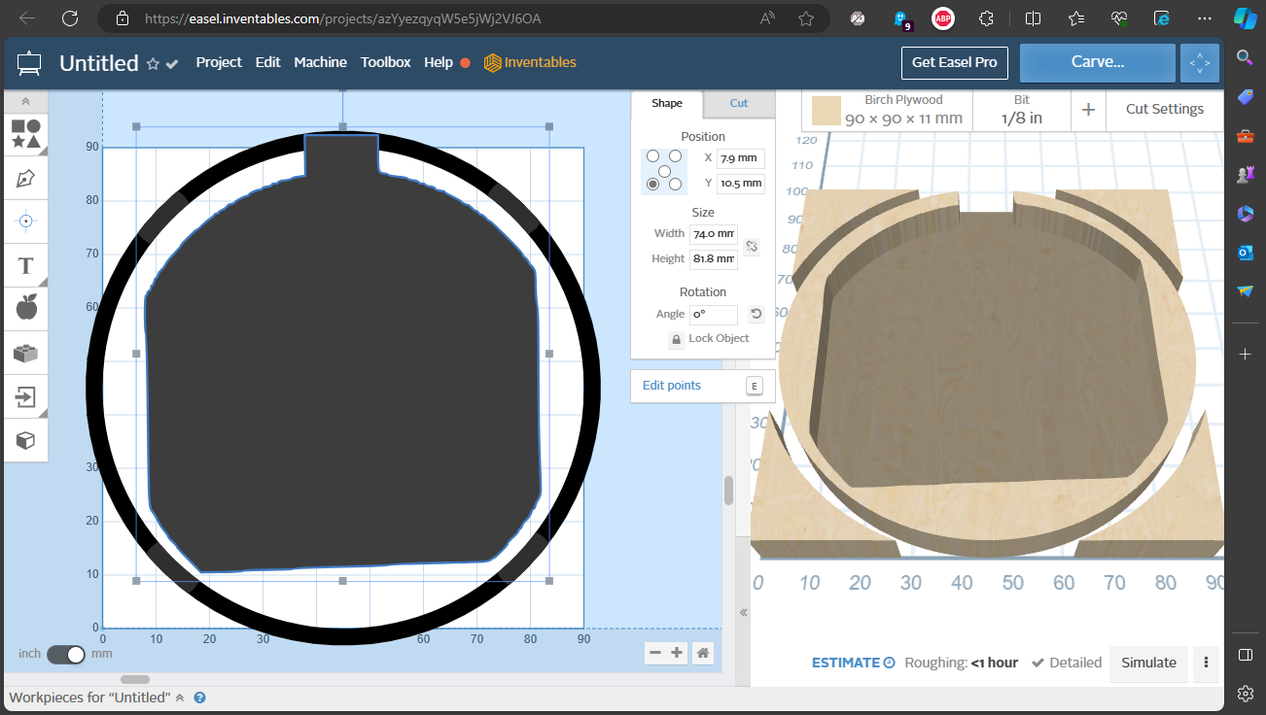
Task: Open the Project menu
Action: point(219,62)
